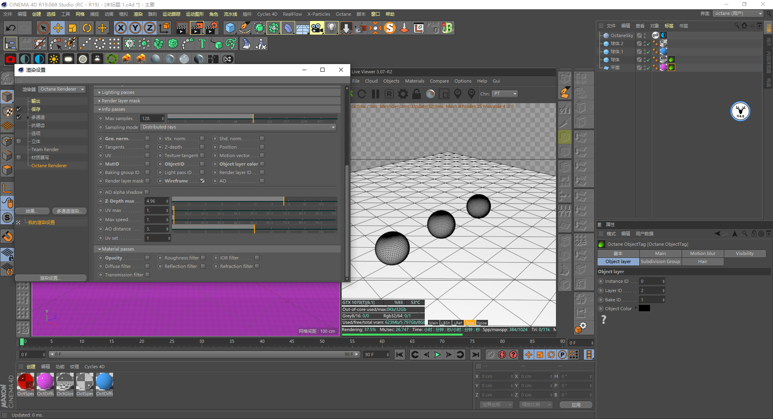Click the red Octane record icon
This screenshot has height=419, width=773.
(10, 59)
